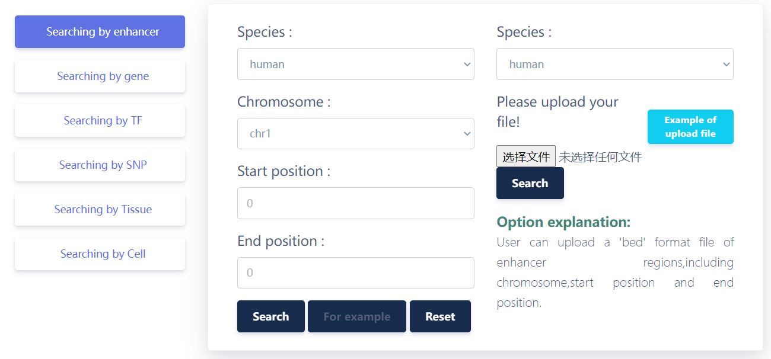Open Example of upload file
Image resolution: width=771 pixels, height=359 pixels.
click(690, 127)
